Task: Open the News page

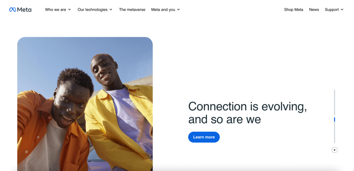Action: [x=314, y=10]
